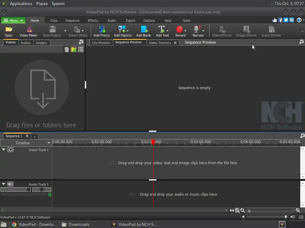Viewport: 305px width, 228px height.
Task: Collapse Audio Track 1 triangle
Action: coord(4,184)
